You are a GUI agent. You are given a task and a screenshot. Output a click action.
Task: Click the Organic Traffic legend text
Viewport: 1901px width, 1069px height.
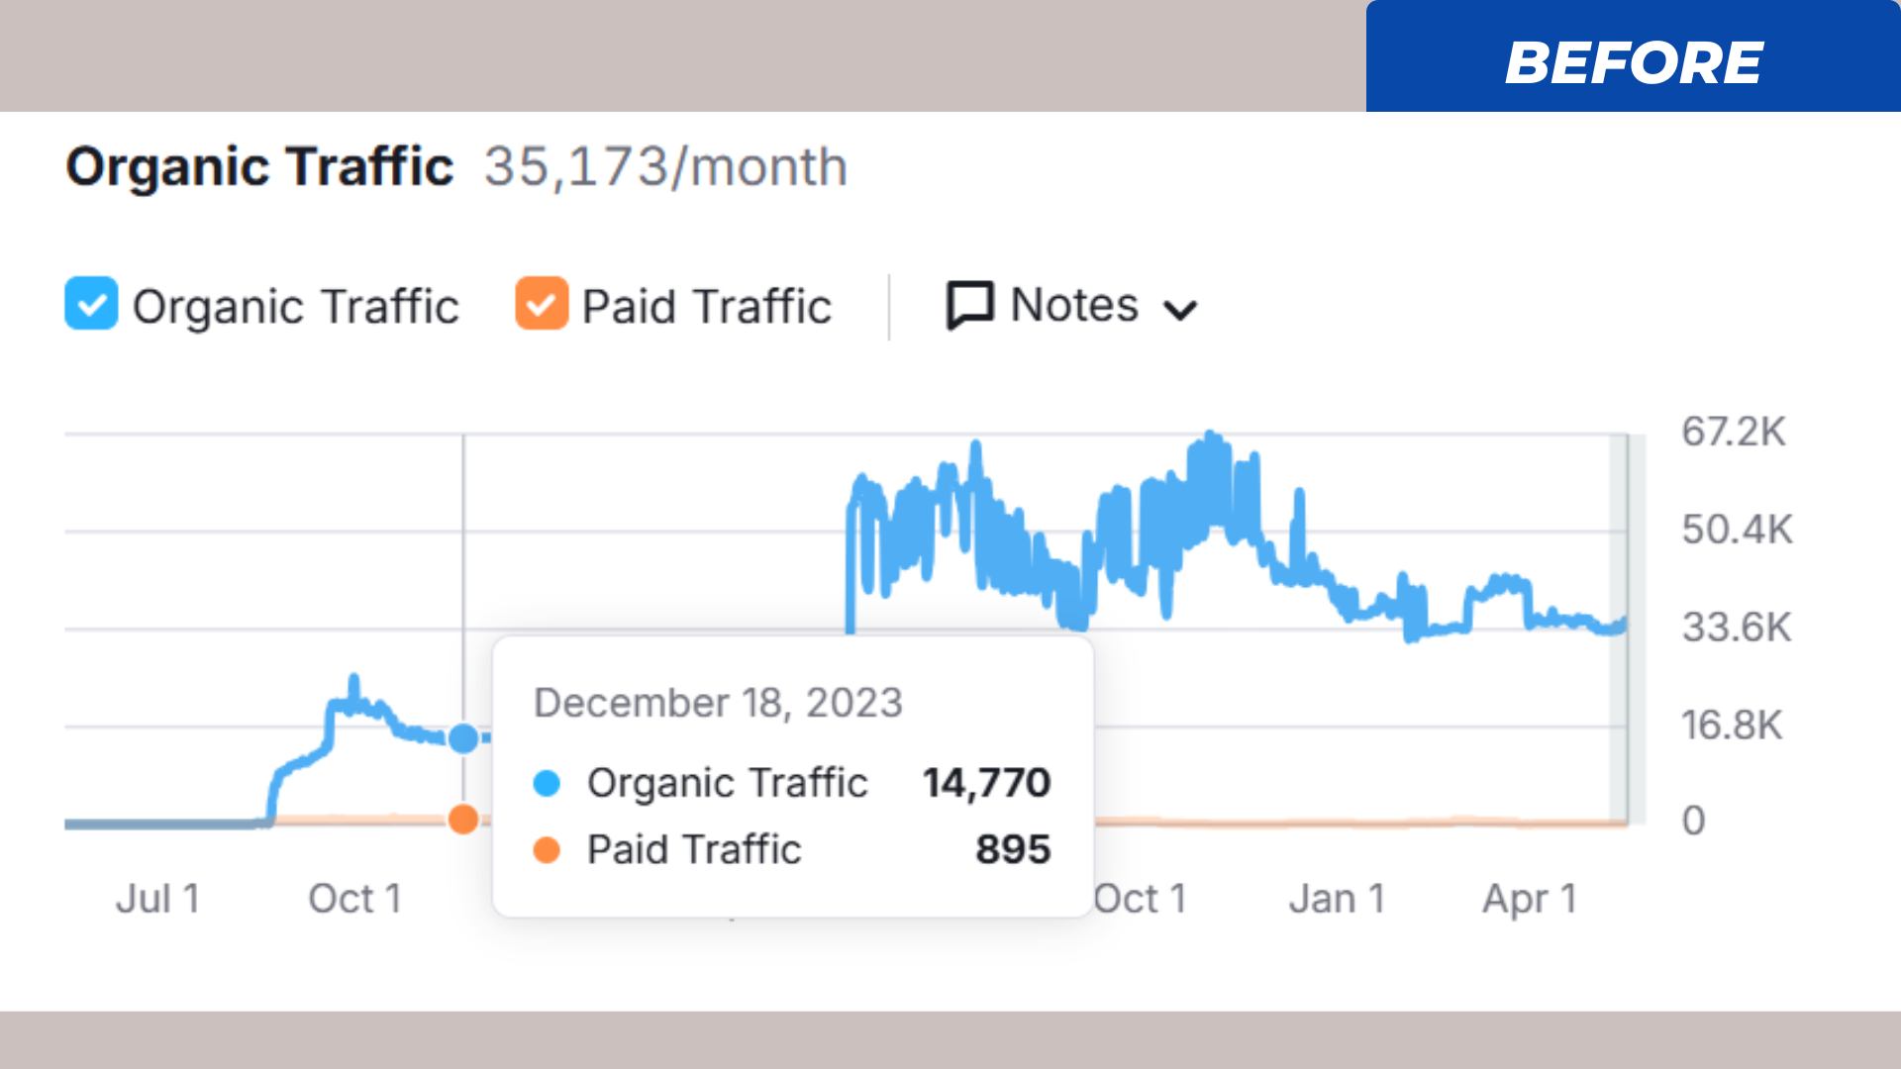[295, 306]
